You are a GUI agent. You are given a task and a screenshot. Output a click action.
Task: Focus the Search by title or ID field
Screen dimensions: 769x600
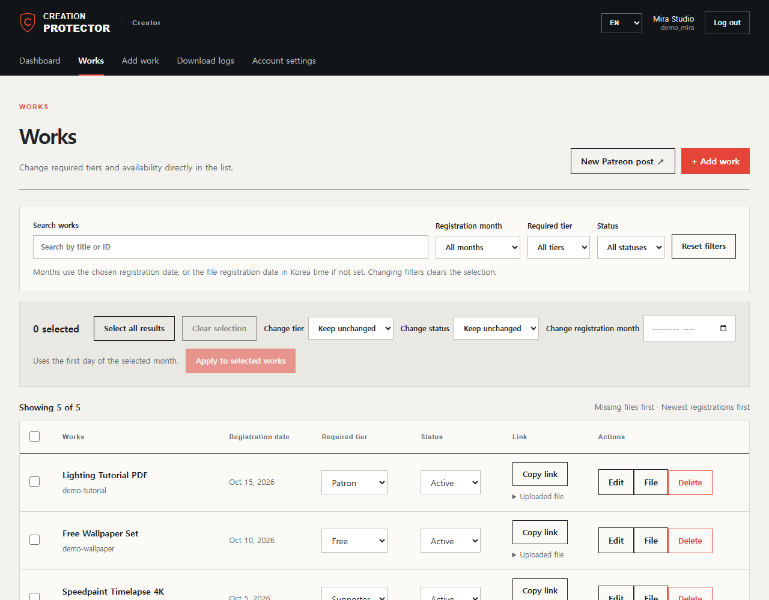(x=231, y=247)
